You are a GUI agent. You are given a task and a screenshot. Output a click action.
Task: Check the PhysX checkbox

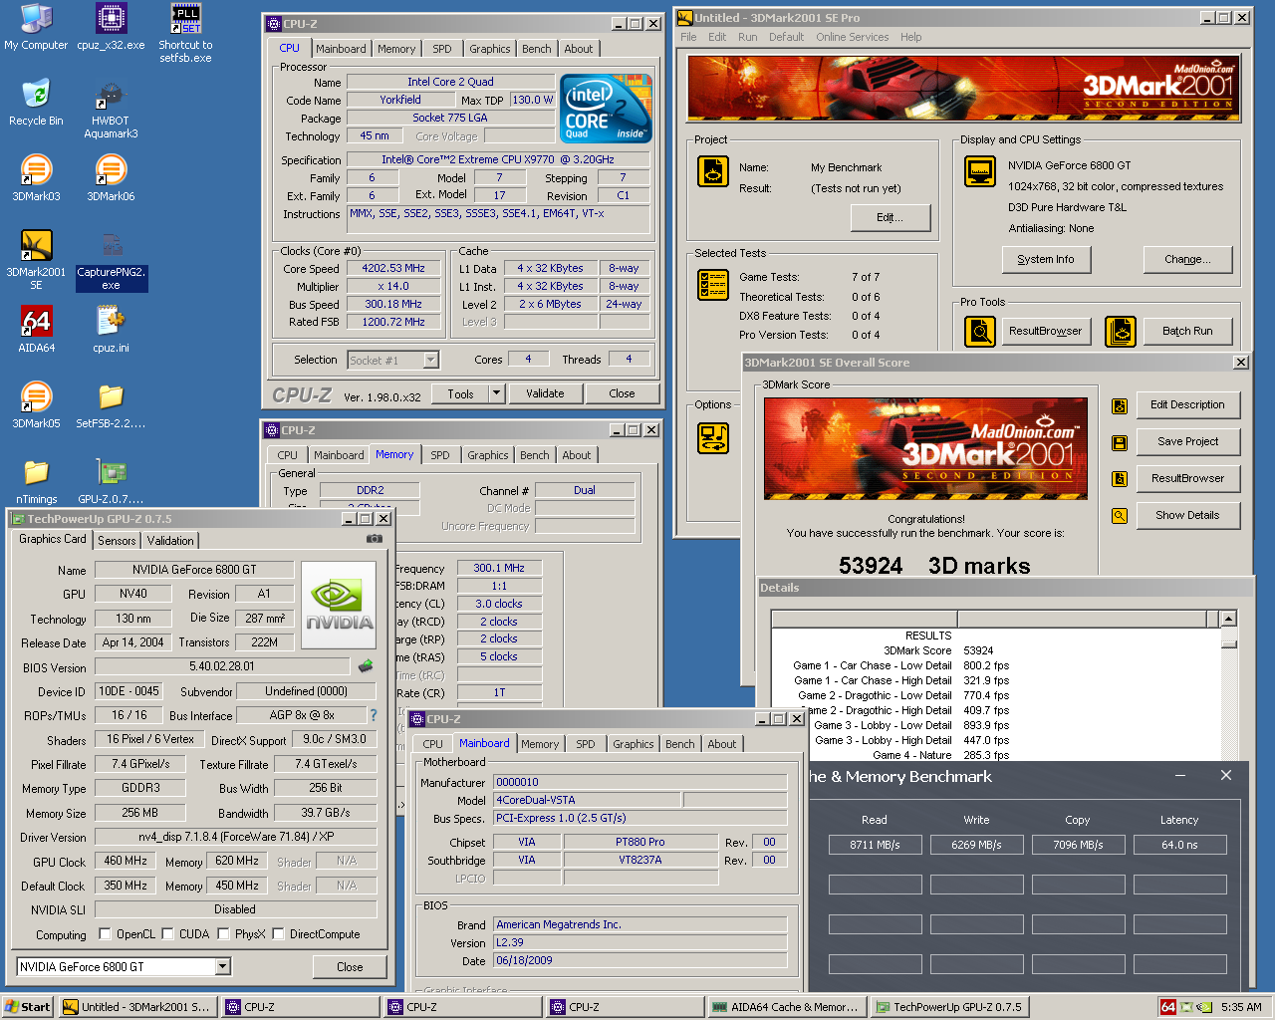pos(224,934)
